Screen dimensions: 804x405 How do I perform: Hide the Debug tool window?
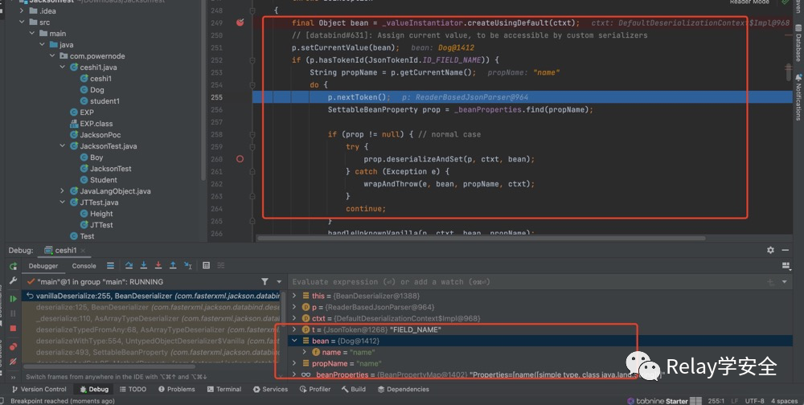click(x=785, y=250)
